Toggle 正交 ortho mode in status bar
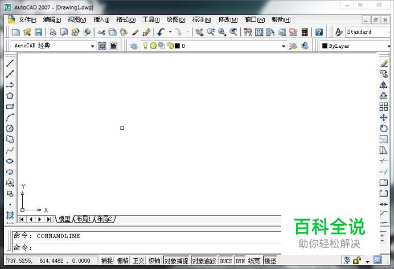 click(x=138, y=260)
